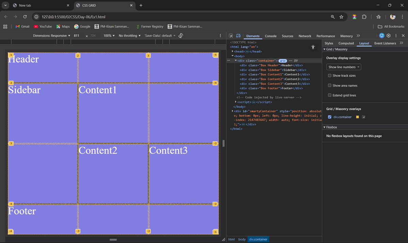Check the Show area names option

pos(329,85)
